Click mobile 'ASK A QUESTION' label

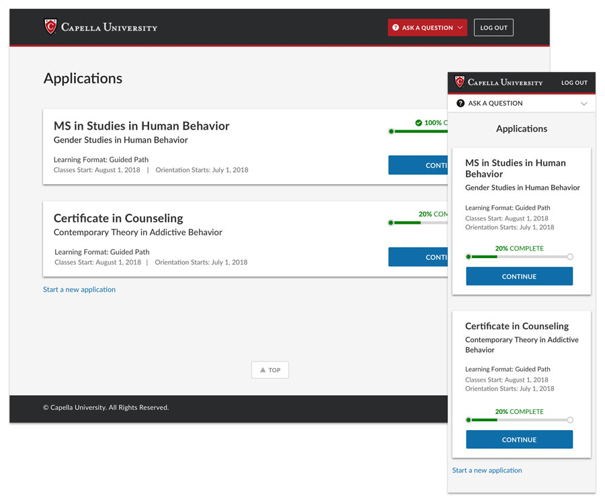(495, 103)
